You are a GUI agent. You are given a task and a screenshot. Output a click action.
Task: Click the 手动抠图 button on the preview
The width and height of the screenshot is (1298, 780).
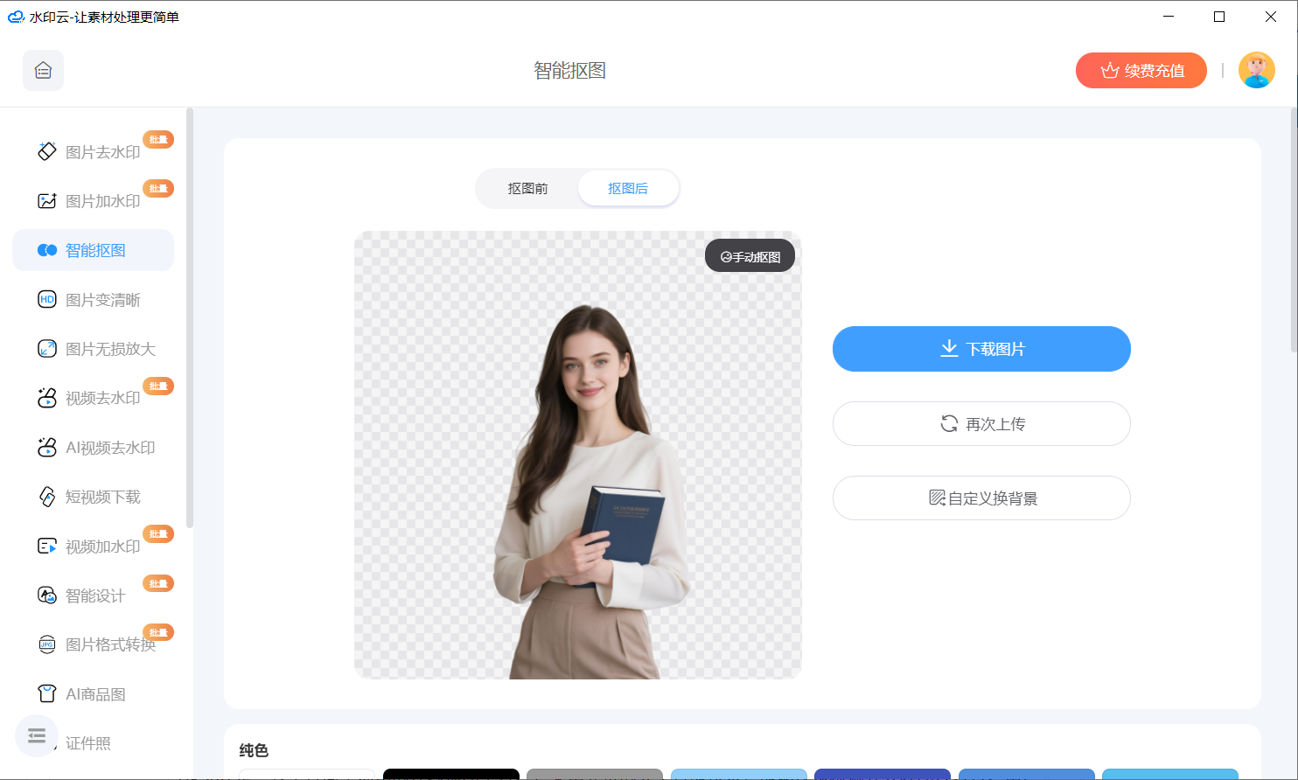pos(750,256)
